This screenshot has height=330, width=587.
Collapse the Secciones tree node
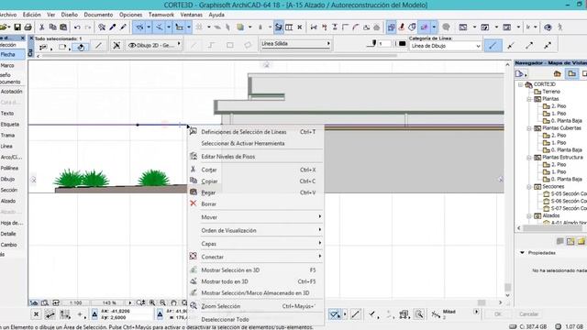pos(529,187)
